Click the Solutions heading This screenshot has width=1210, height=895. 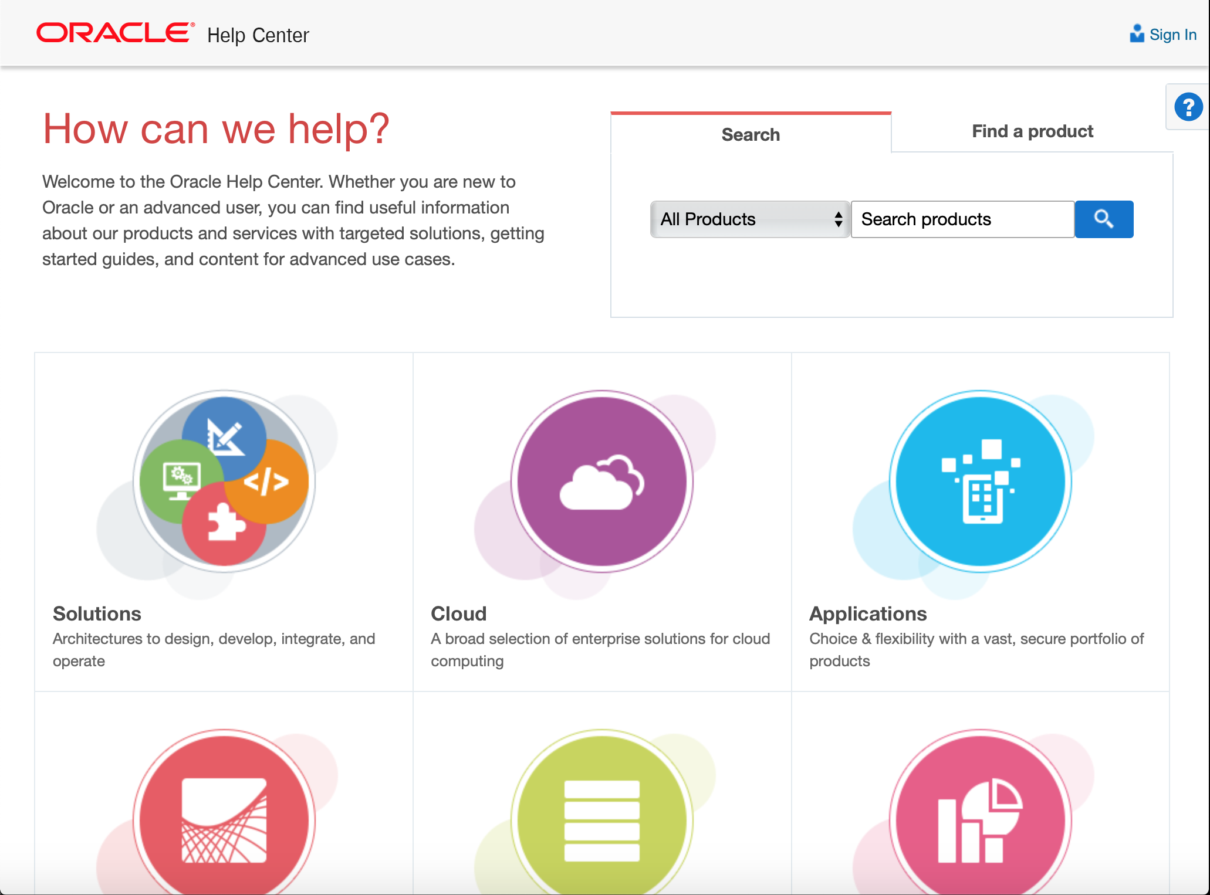[97, 613]
